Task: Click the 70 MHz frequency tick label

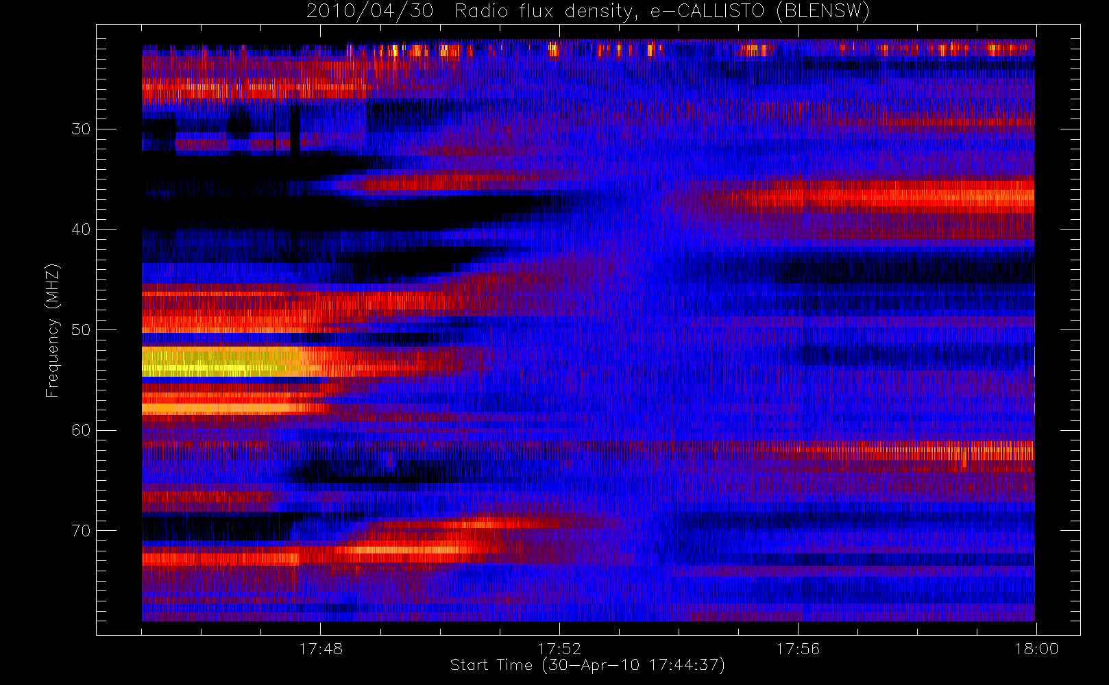Action: [81, 531]
